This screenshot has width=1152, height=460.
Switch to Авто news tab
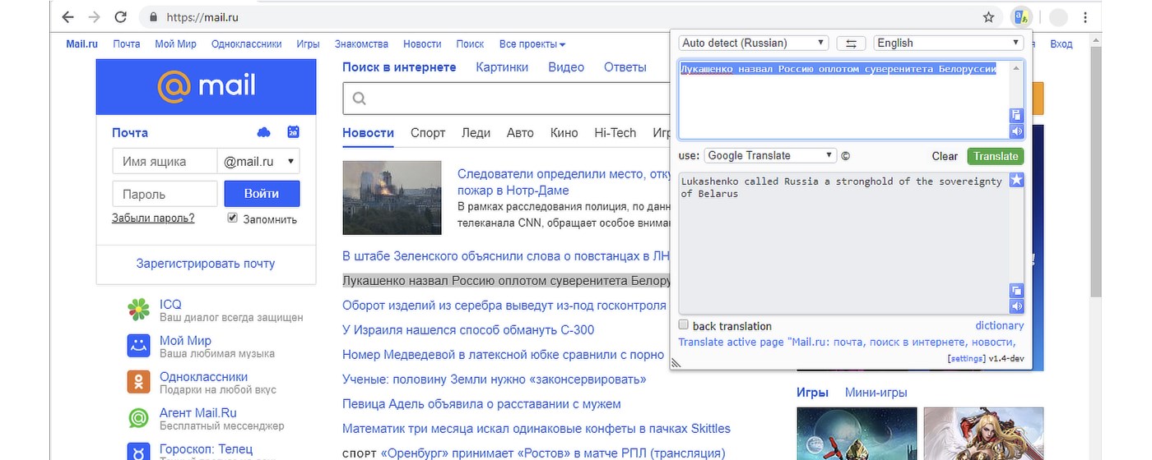520,132
